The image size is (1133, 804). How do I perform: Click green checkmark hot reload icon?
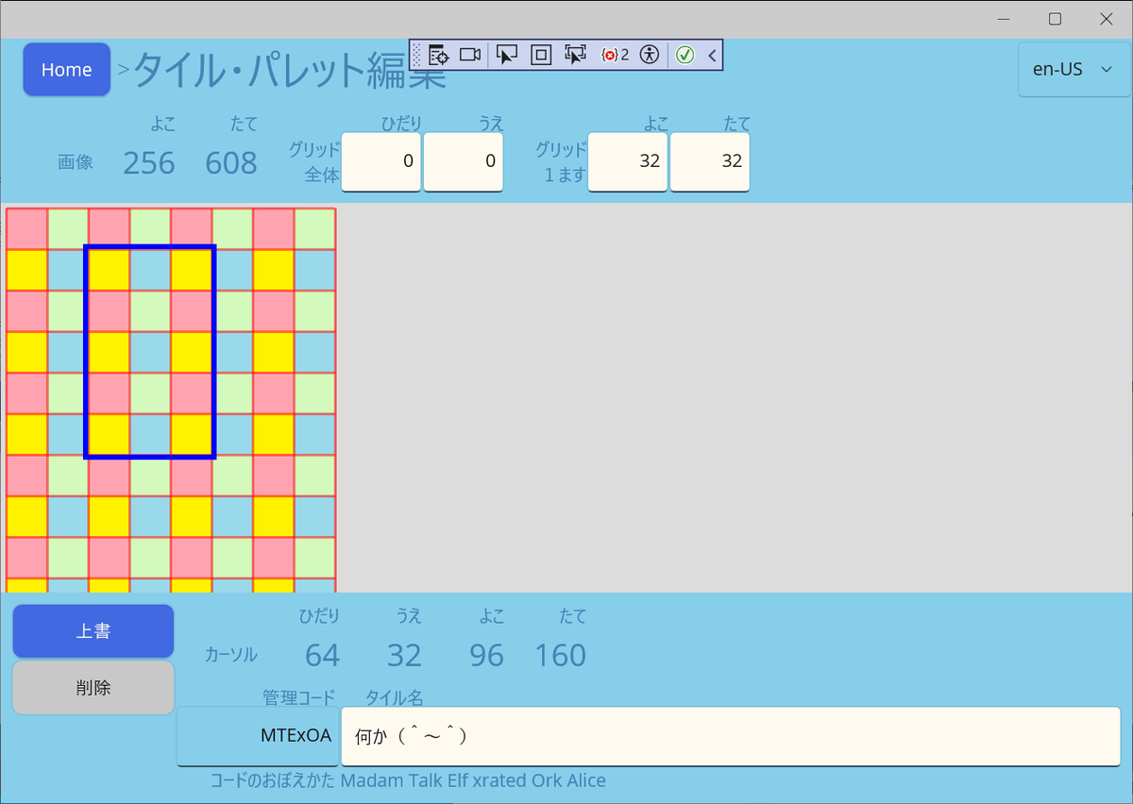click(x=685, y=55)
